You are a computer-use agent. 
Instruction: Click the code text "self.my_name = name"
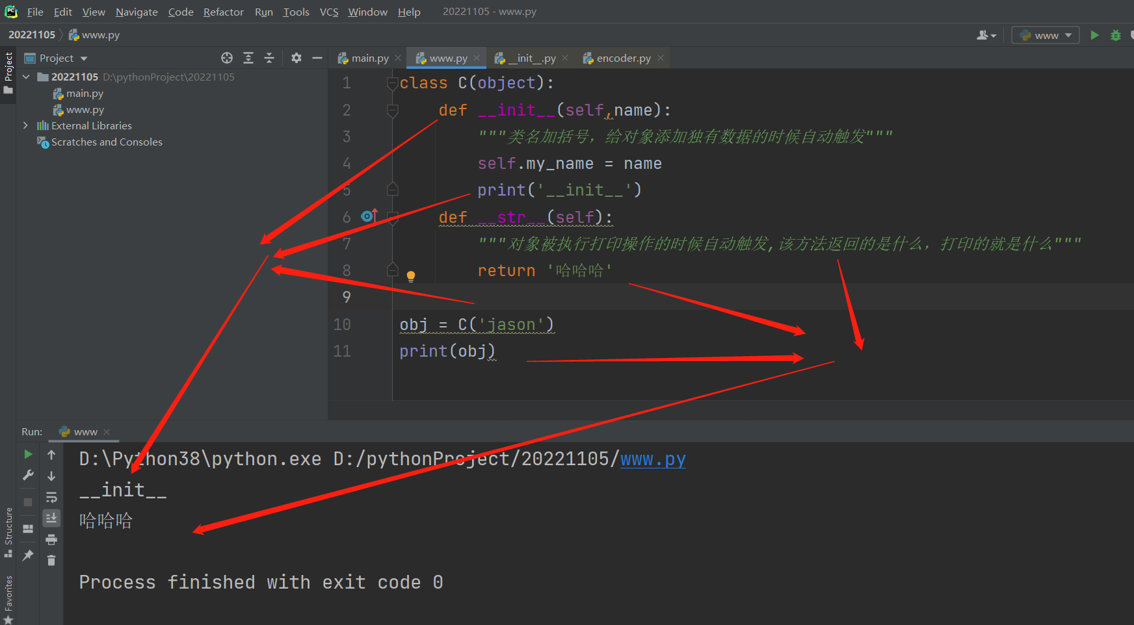[570, 164]
